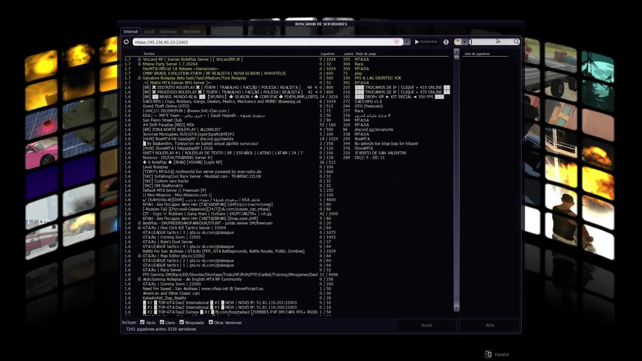
Task: Open the address history dropdown arrow
Action: pyautogui.click(x=407, y=42)
